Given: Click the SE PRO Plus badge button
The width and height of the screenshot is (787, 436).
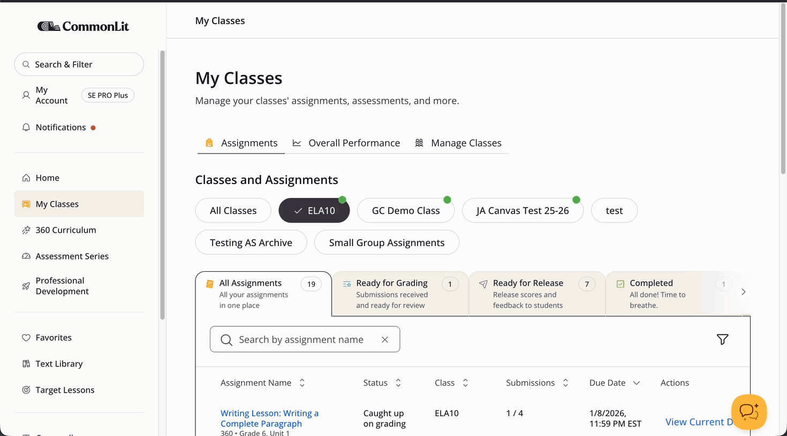Looking at the screenshot, I should 108,95.
